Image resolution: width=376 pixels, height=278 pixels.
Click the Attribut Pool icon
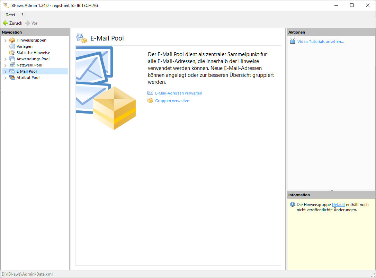[12, 78]
